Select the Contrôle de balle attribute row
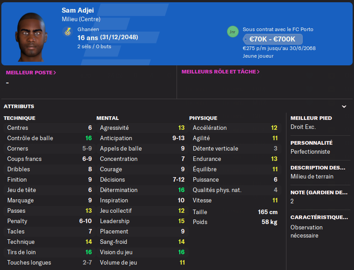 [50, 138]
